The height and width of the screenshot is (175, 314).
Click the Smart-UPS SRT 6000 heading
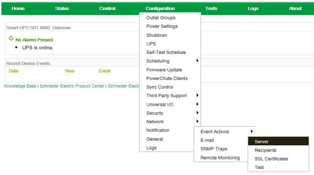tap(39, 28)
